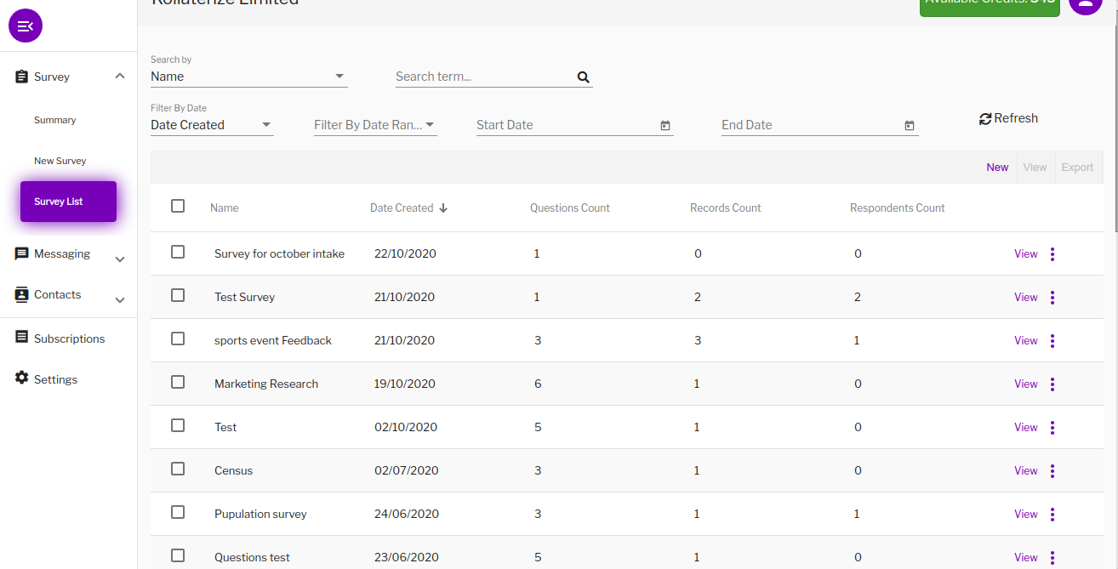Sort by Questions Count column header
Viewport: 1118px width, 569px height.
point(570,208)
